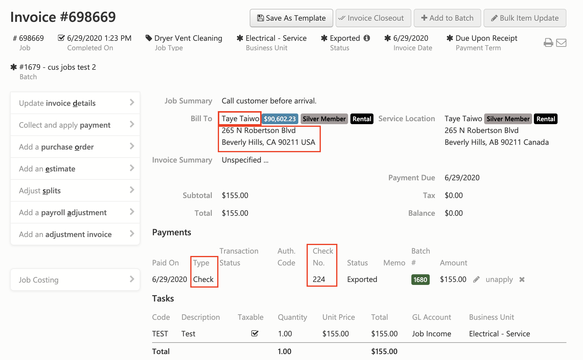The height and width of the screenshot is (360, 583).
Task: Click the Save As Template button
Action: click(291, 18)
